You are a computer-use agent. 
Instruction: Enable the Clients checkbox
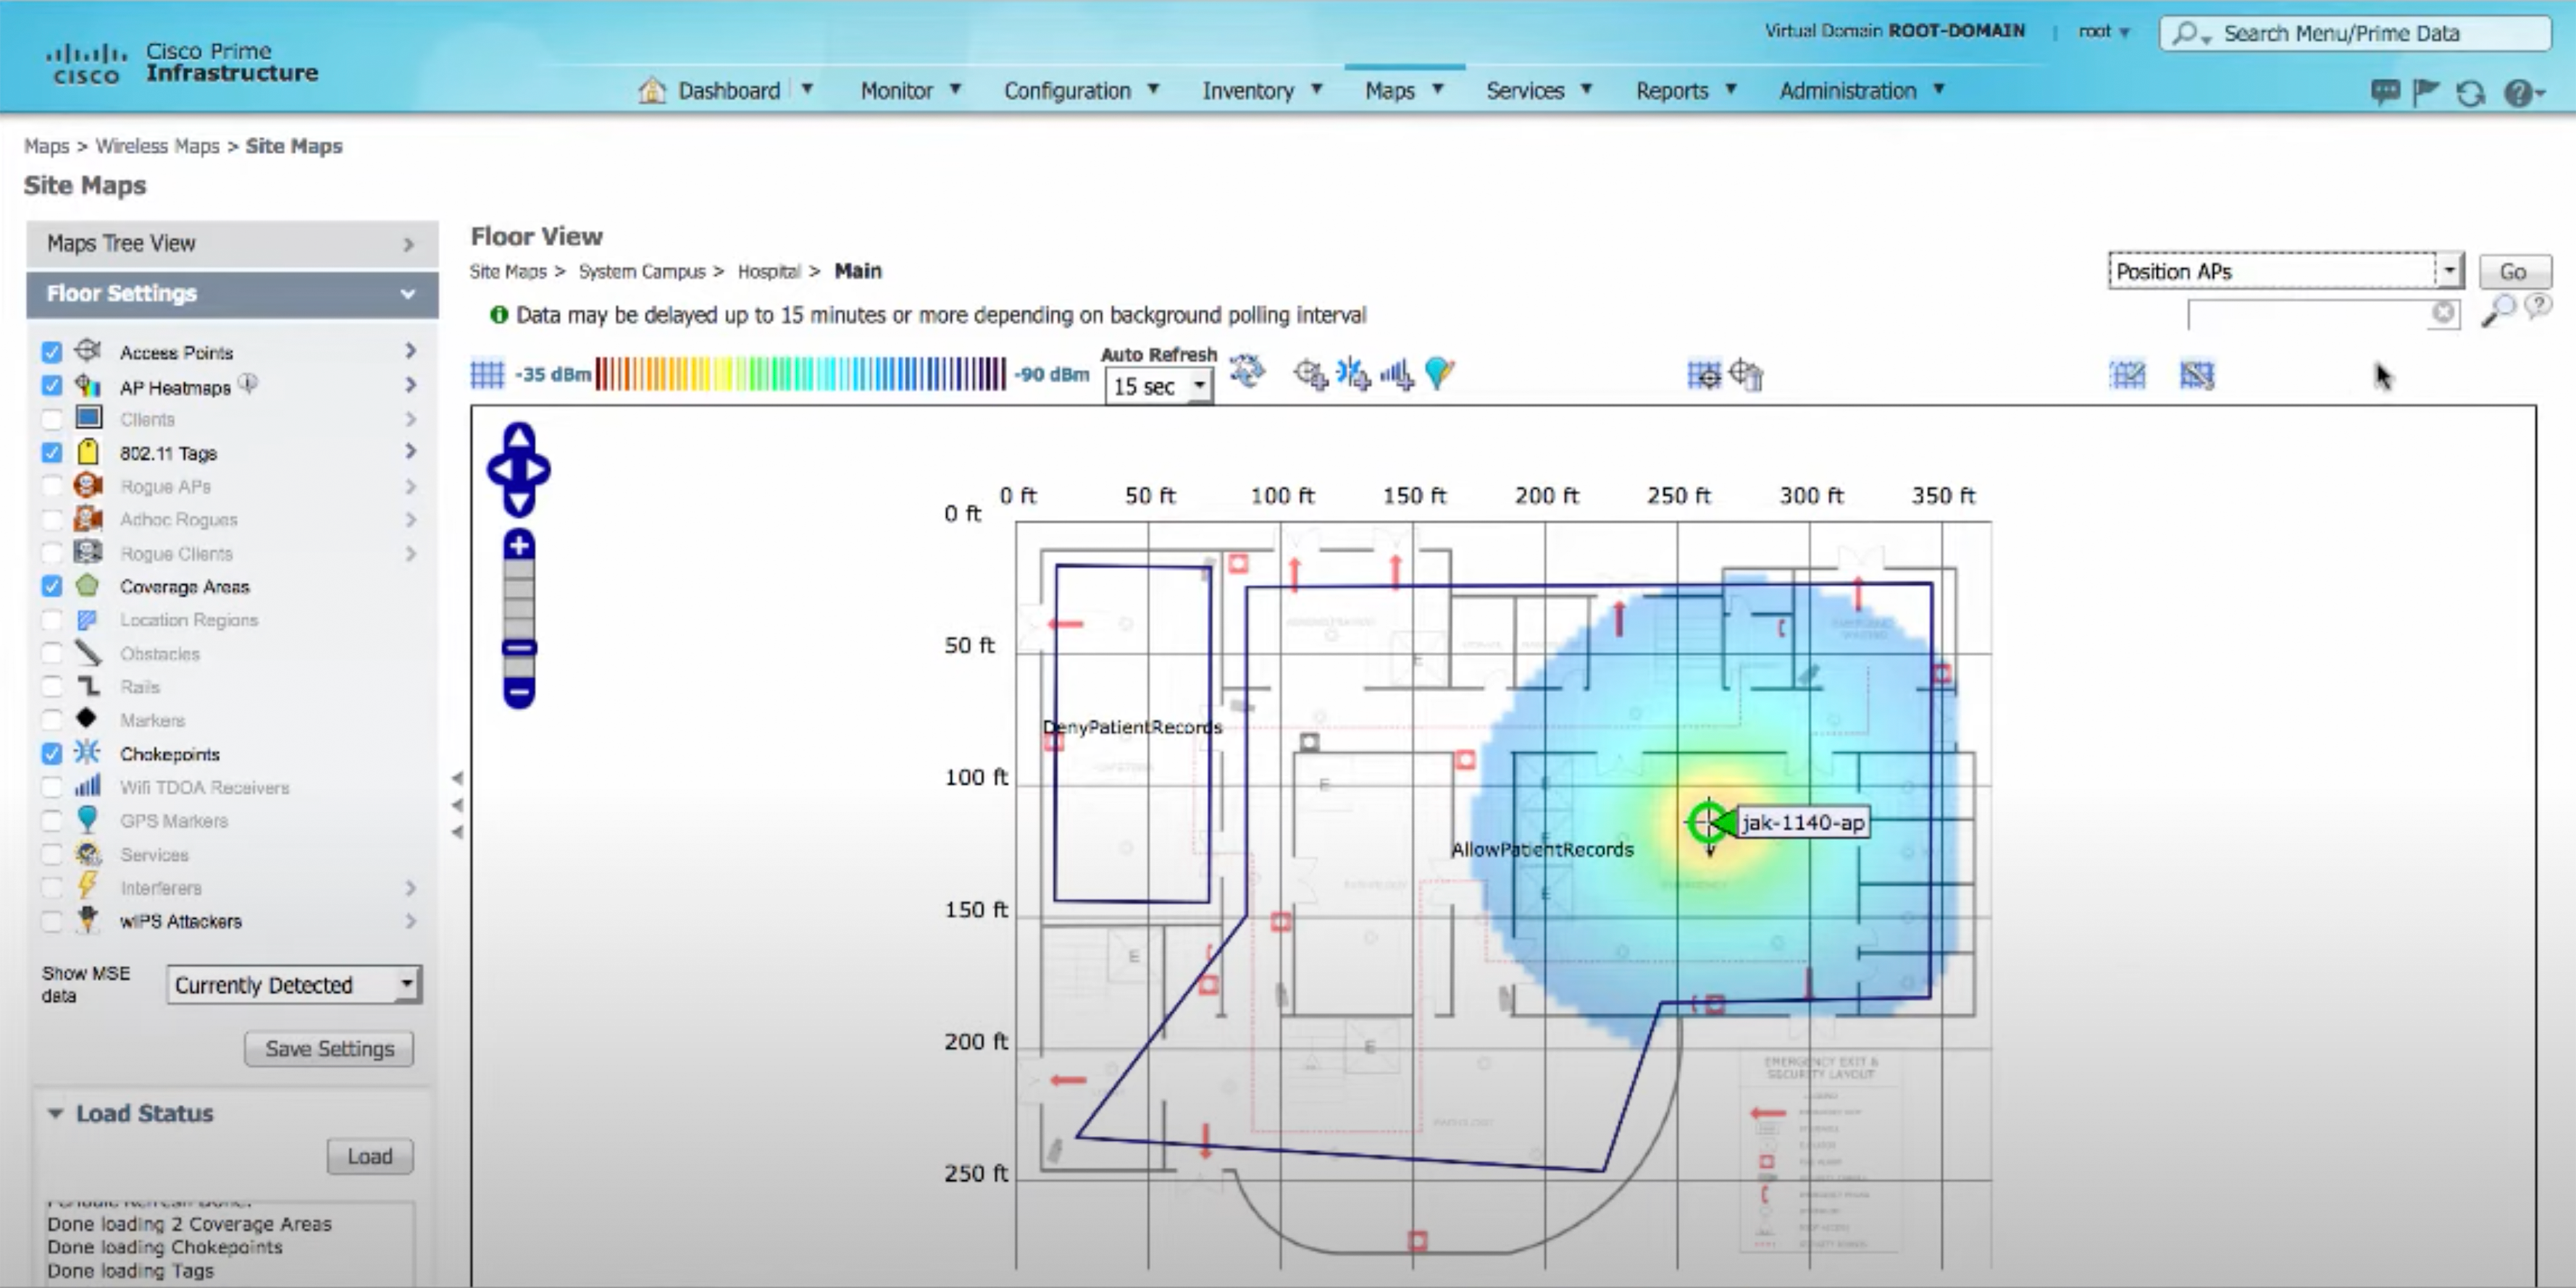(x=52, y=418)
